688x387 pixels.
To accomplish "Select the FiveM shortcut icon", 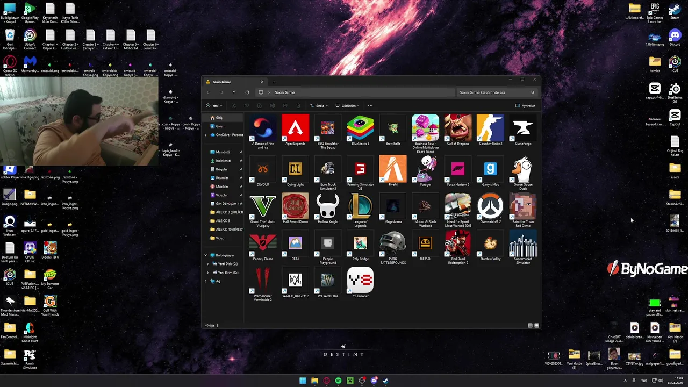I will pos(393,168).
